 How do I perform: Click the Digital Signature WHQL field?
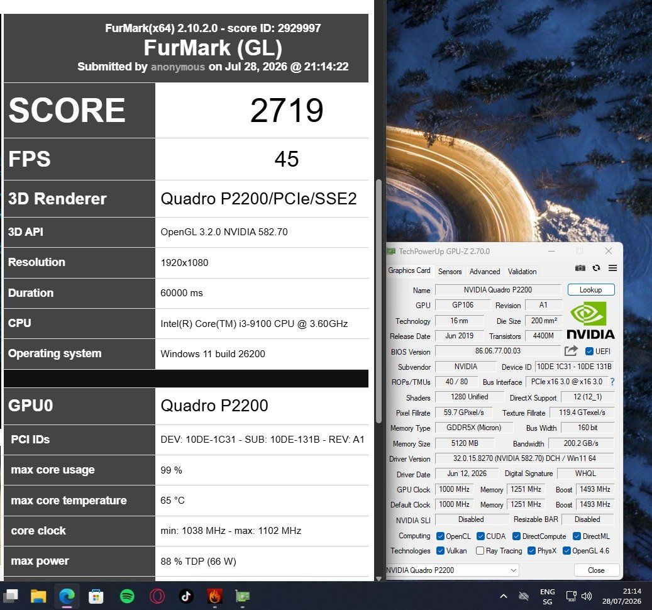coord(585,473)
